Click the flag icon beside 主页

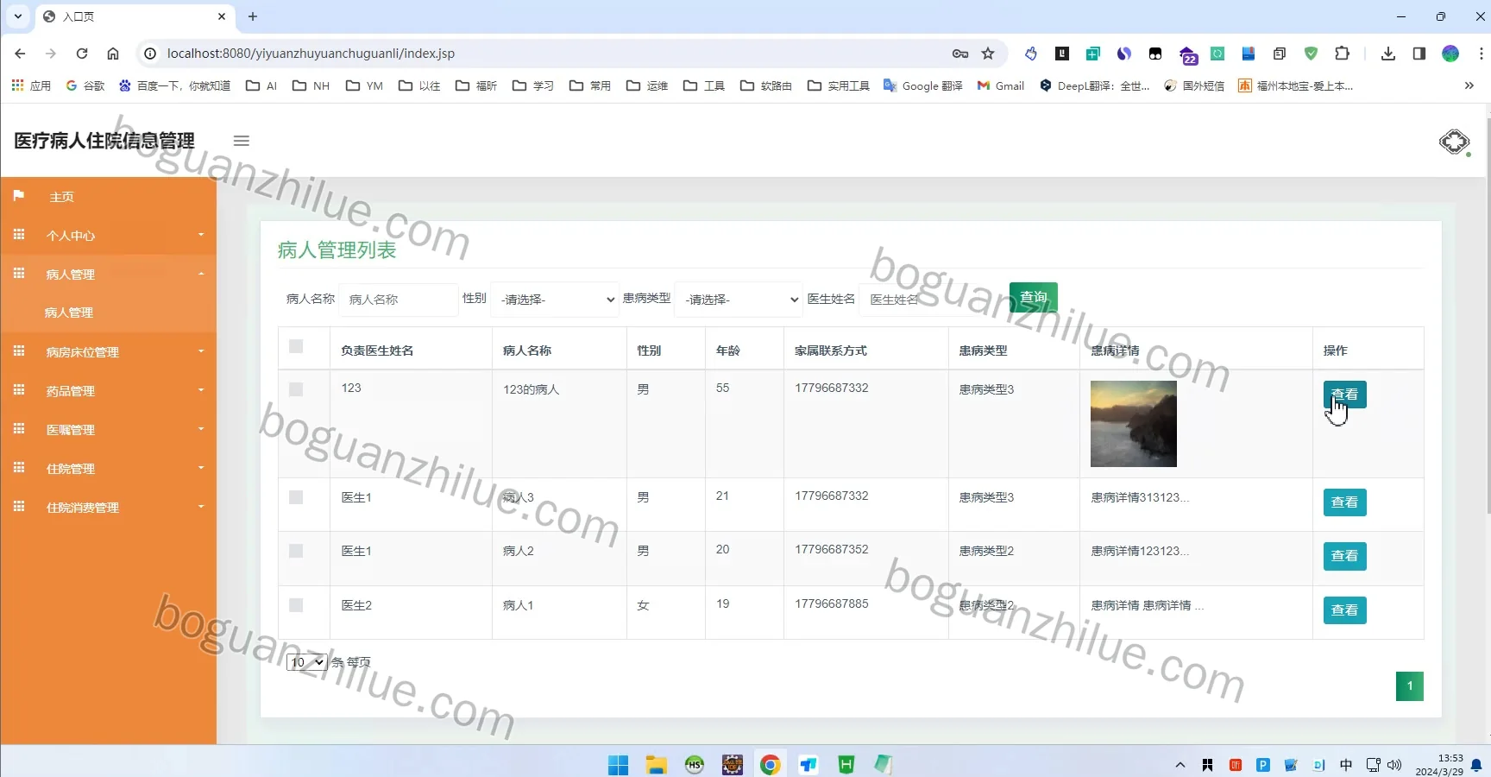click(x=19, y=196)
